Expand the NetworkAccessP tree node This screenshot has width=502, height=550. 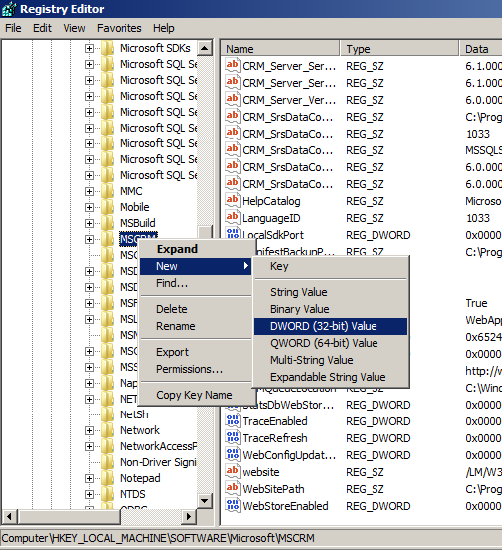[89, 446]
